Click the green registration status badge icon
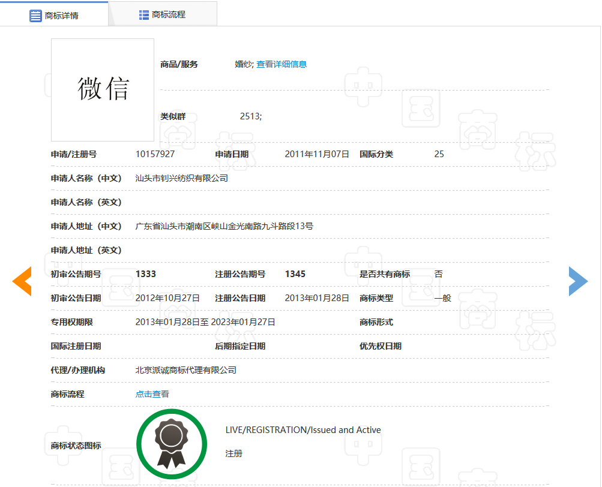The width and height of the screenshot is (602, 487). [172, 444]
